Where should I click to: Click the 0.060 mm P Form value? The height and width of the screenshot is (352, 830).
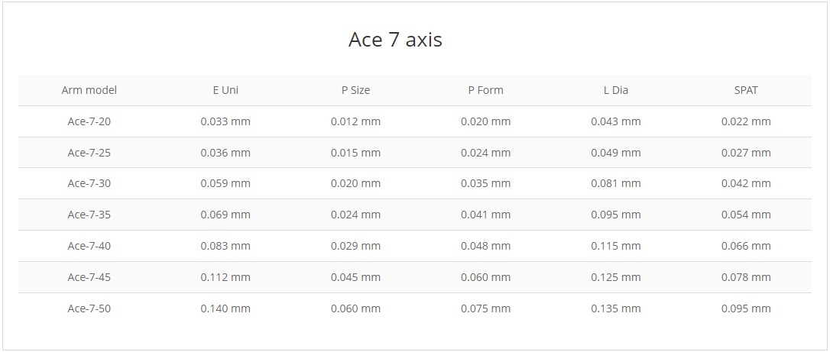click(486, 277)
